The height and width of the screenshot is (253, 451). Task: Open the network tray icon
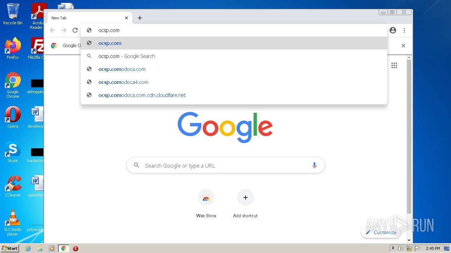pyautogui.click(x=409, y=248)
